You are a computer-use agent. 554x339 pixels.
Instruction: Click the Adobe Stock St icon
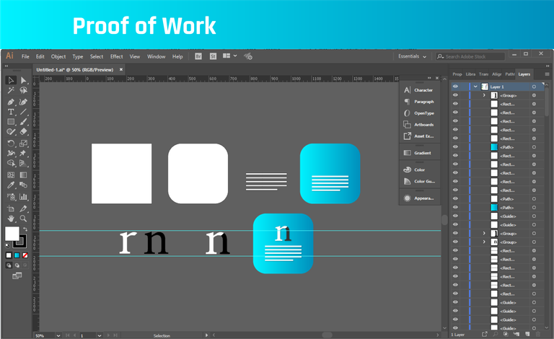pyautogui.click(x=213, y=56)
